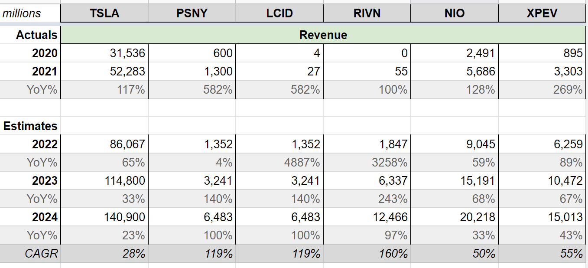Click the 'millions' label cell
This screenshot has width=588, height=268.
click(30, 13)
